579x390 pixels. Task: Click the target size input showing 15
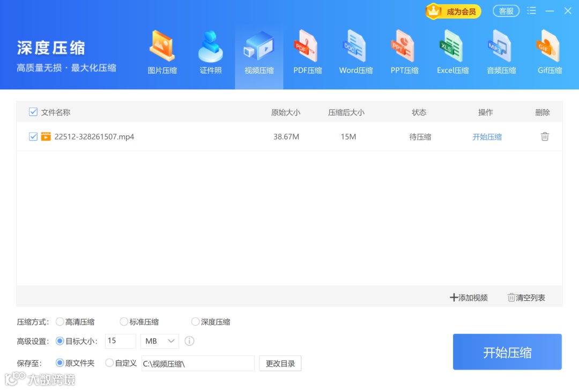[121, 341]
